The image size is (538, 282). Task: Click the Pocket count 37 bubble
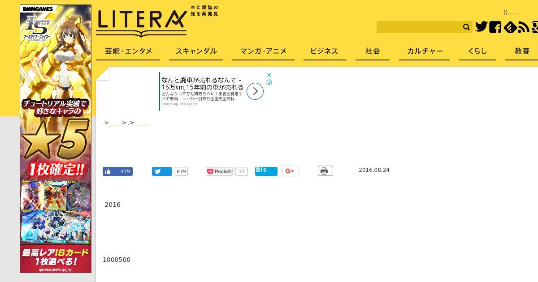tap(242, 171)
